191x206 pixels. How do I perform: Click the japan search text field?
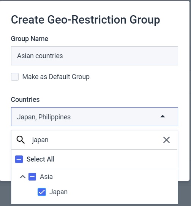(95, 140)
